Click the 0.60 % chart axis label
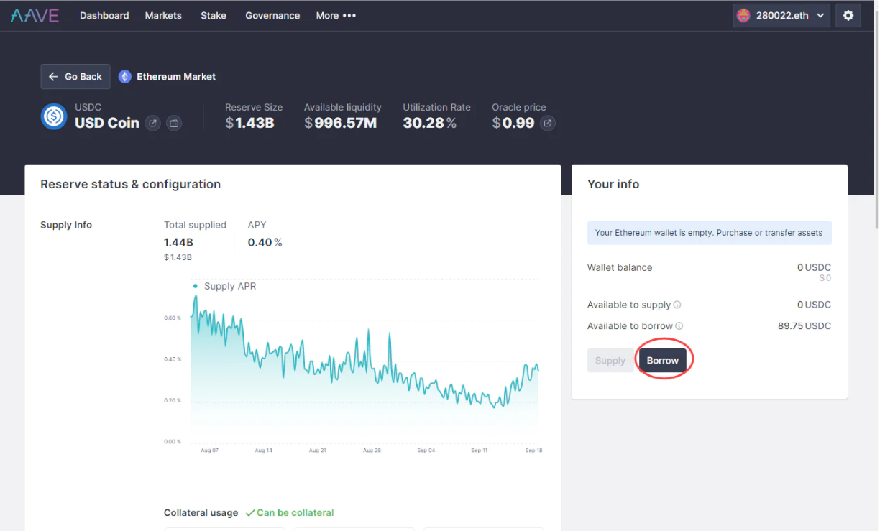The height and width of the screenshot is (531, 885). [173, 318]
